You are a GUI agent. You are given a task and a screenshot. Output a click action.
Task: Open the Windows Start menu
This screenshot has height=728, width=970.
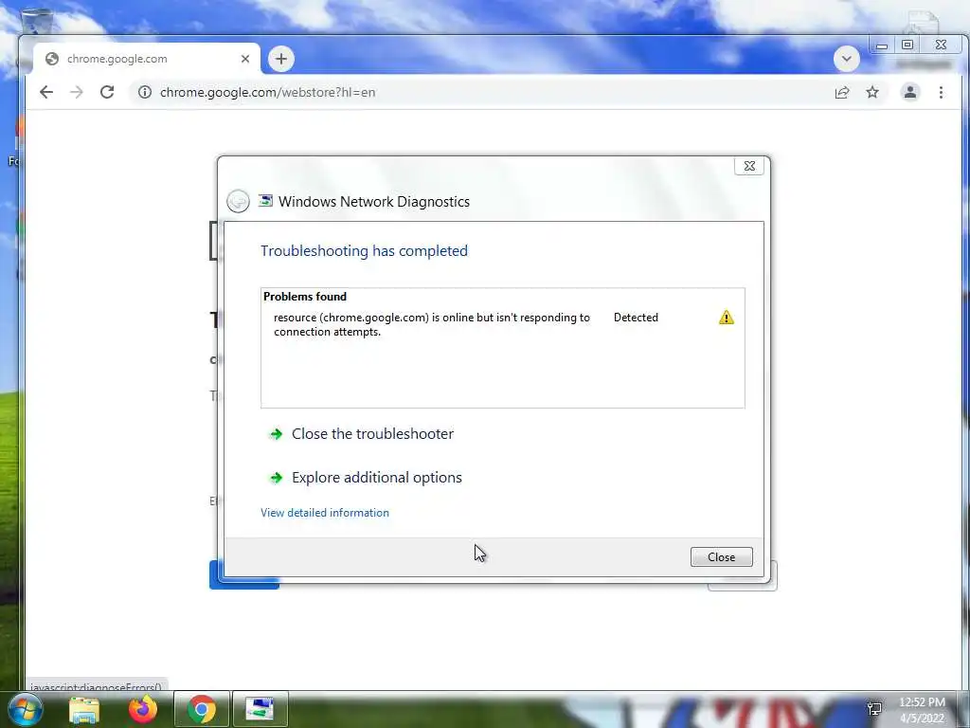(x=24, y=709)
